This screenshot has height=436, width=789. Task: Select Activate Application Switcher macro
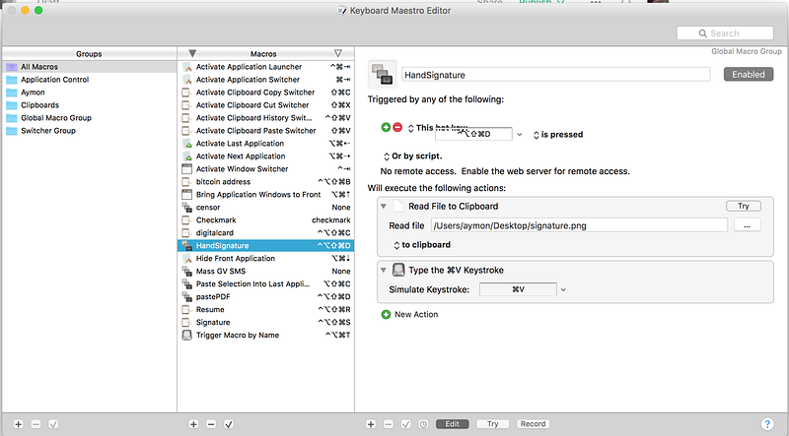pos(265,80)
